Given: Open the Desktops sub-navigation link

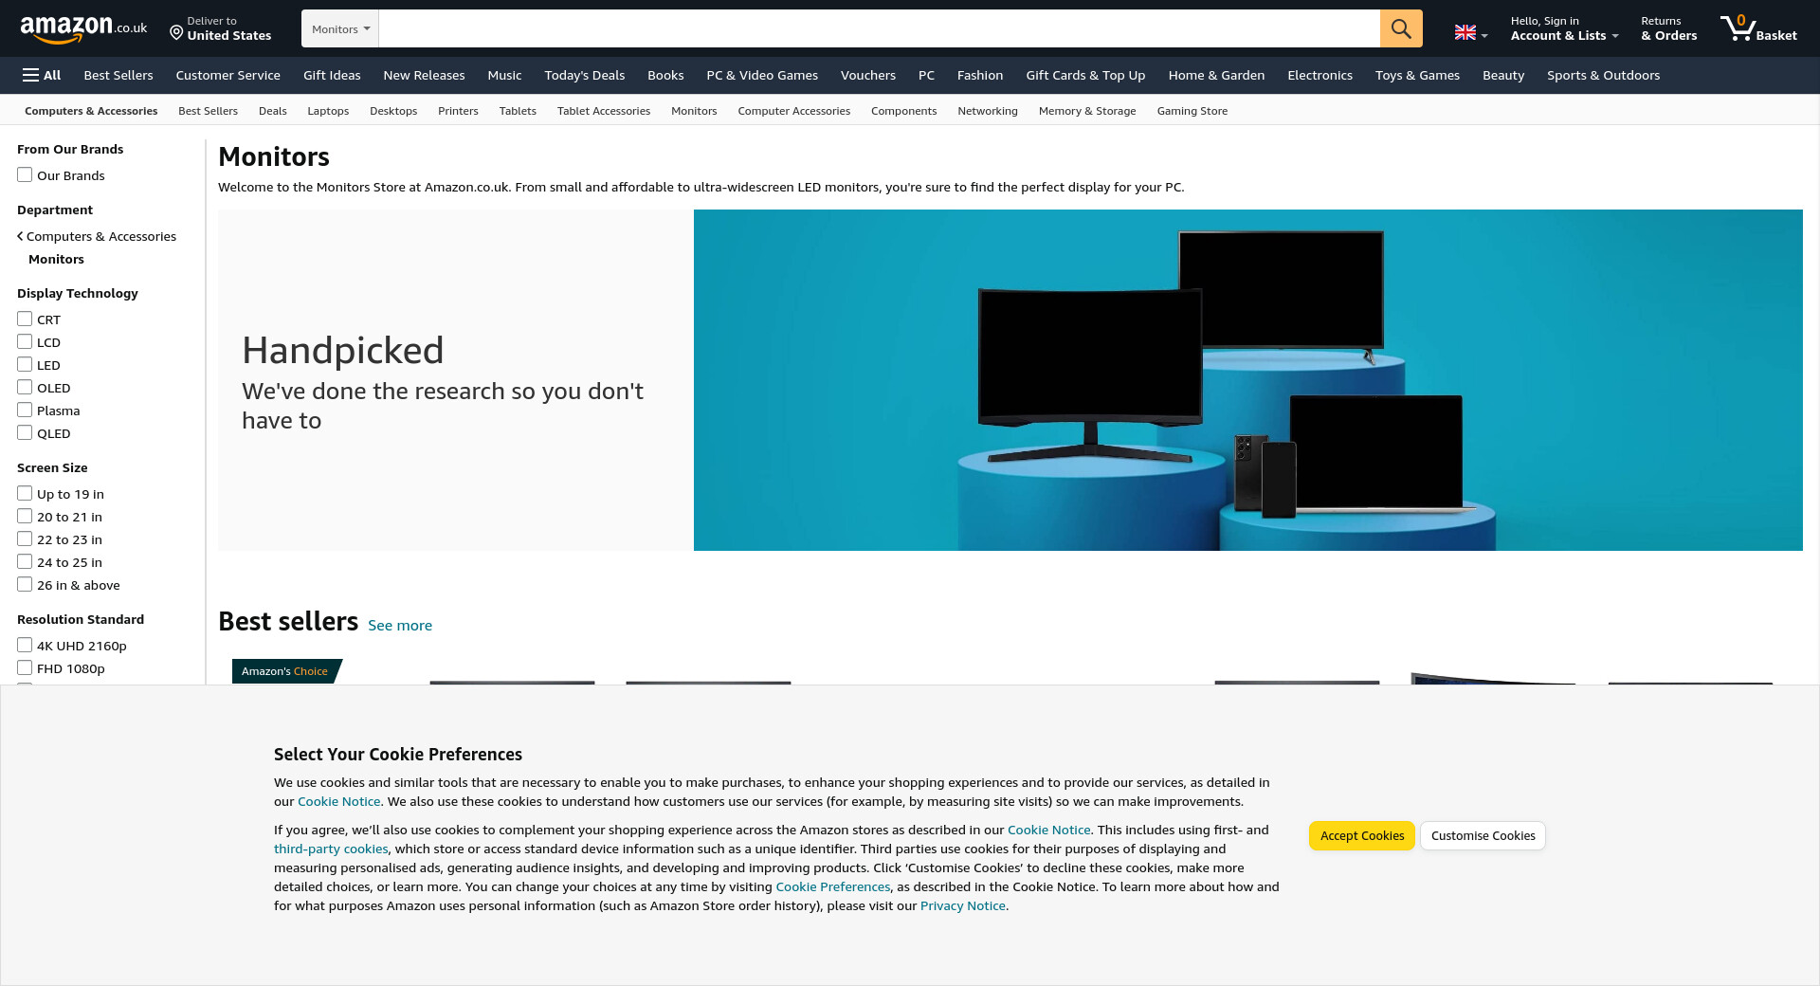Looking at the screenshot, I should click(x=393, y=111).
